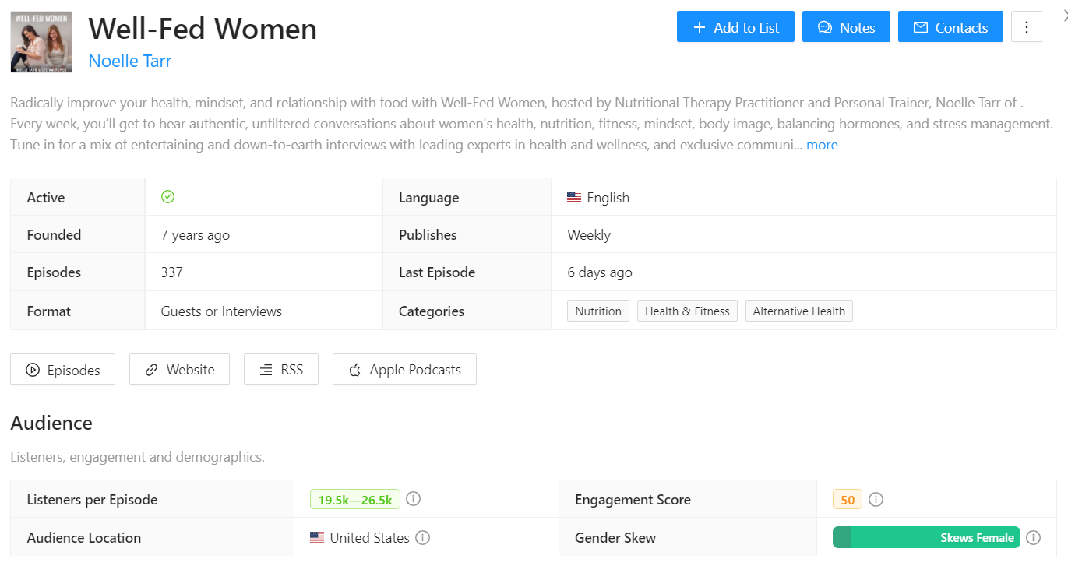Open the Apple Podcasts button
Viewport: 1068px width, 580px height.
point(404,370)
